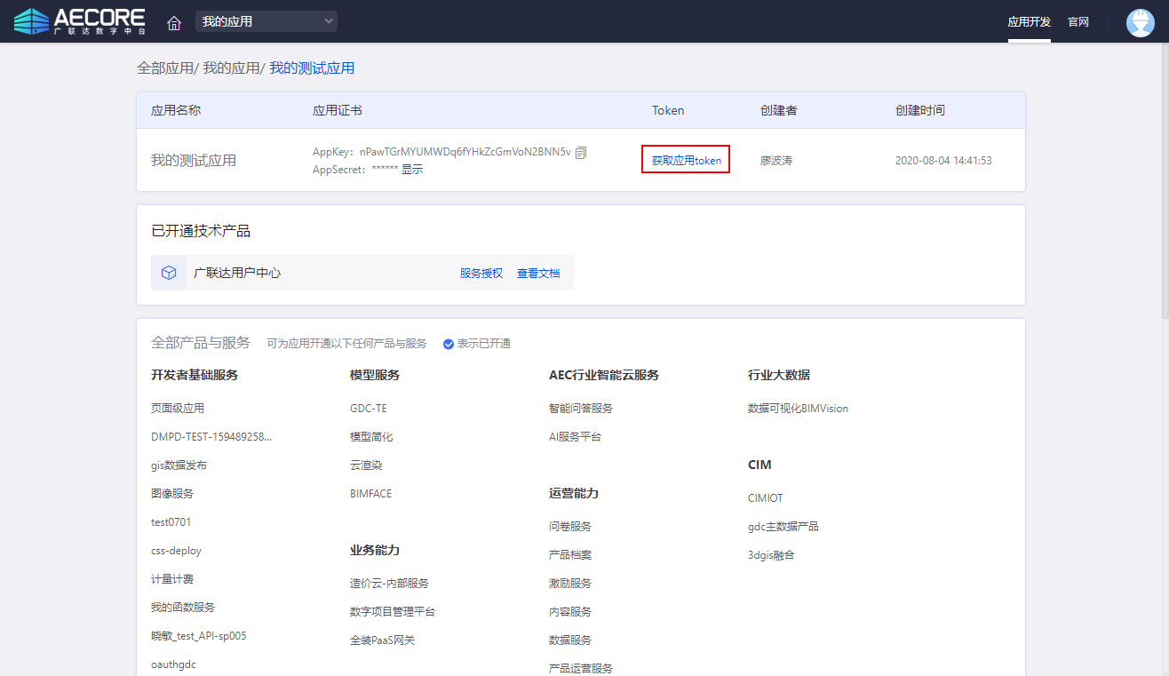Click the page vertical scrollbar

point(1163,178)
